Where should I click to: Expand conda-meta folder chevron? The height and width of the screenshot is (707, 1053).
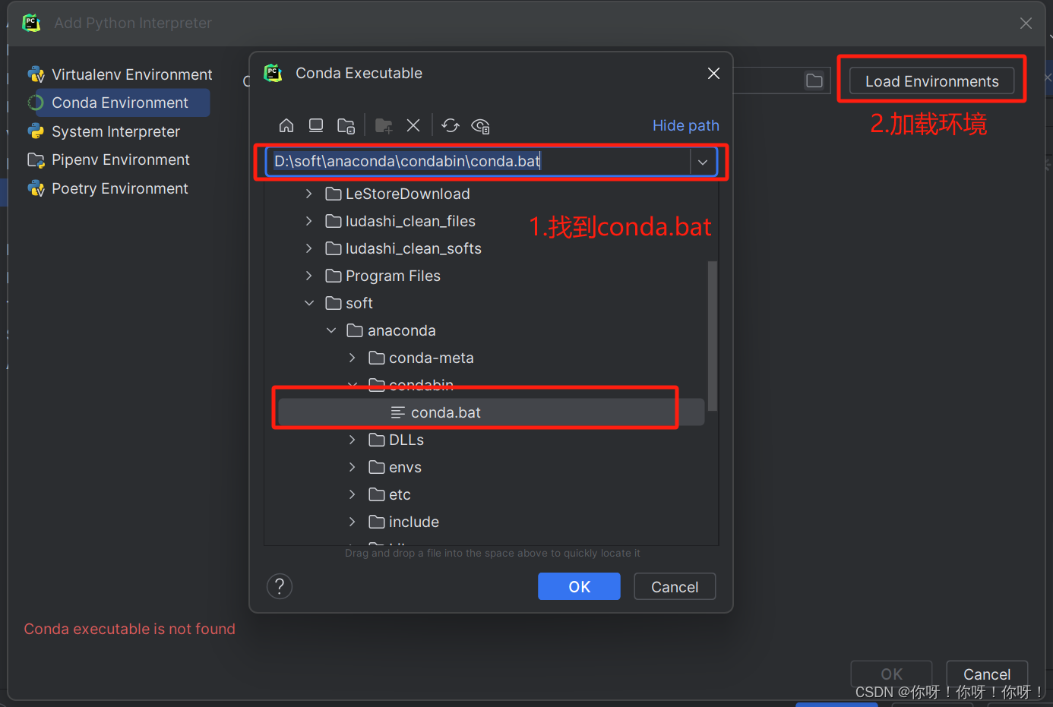click(x=352, y=358)
